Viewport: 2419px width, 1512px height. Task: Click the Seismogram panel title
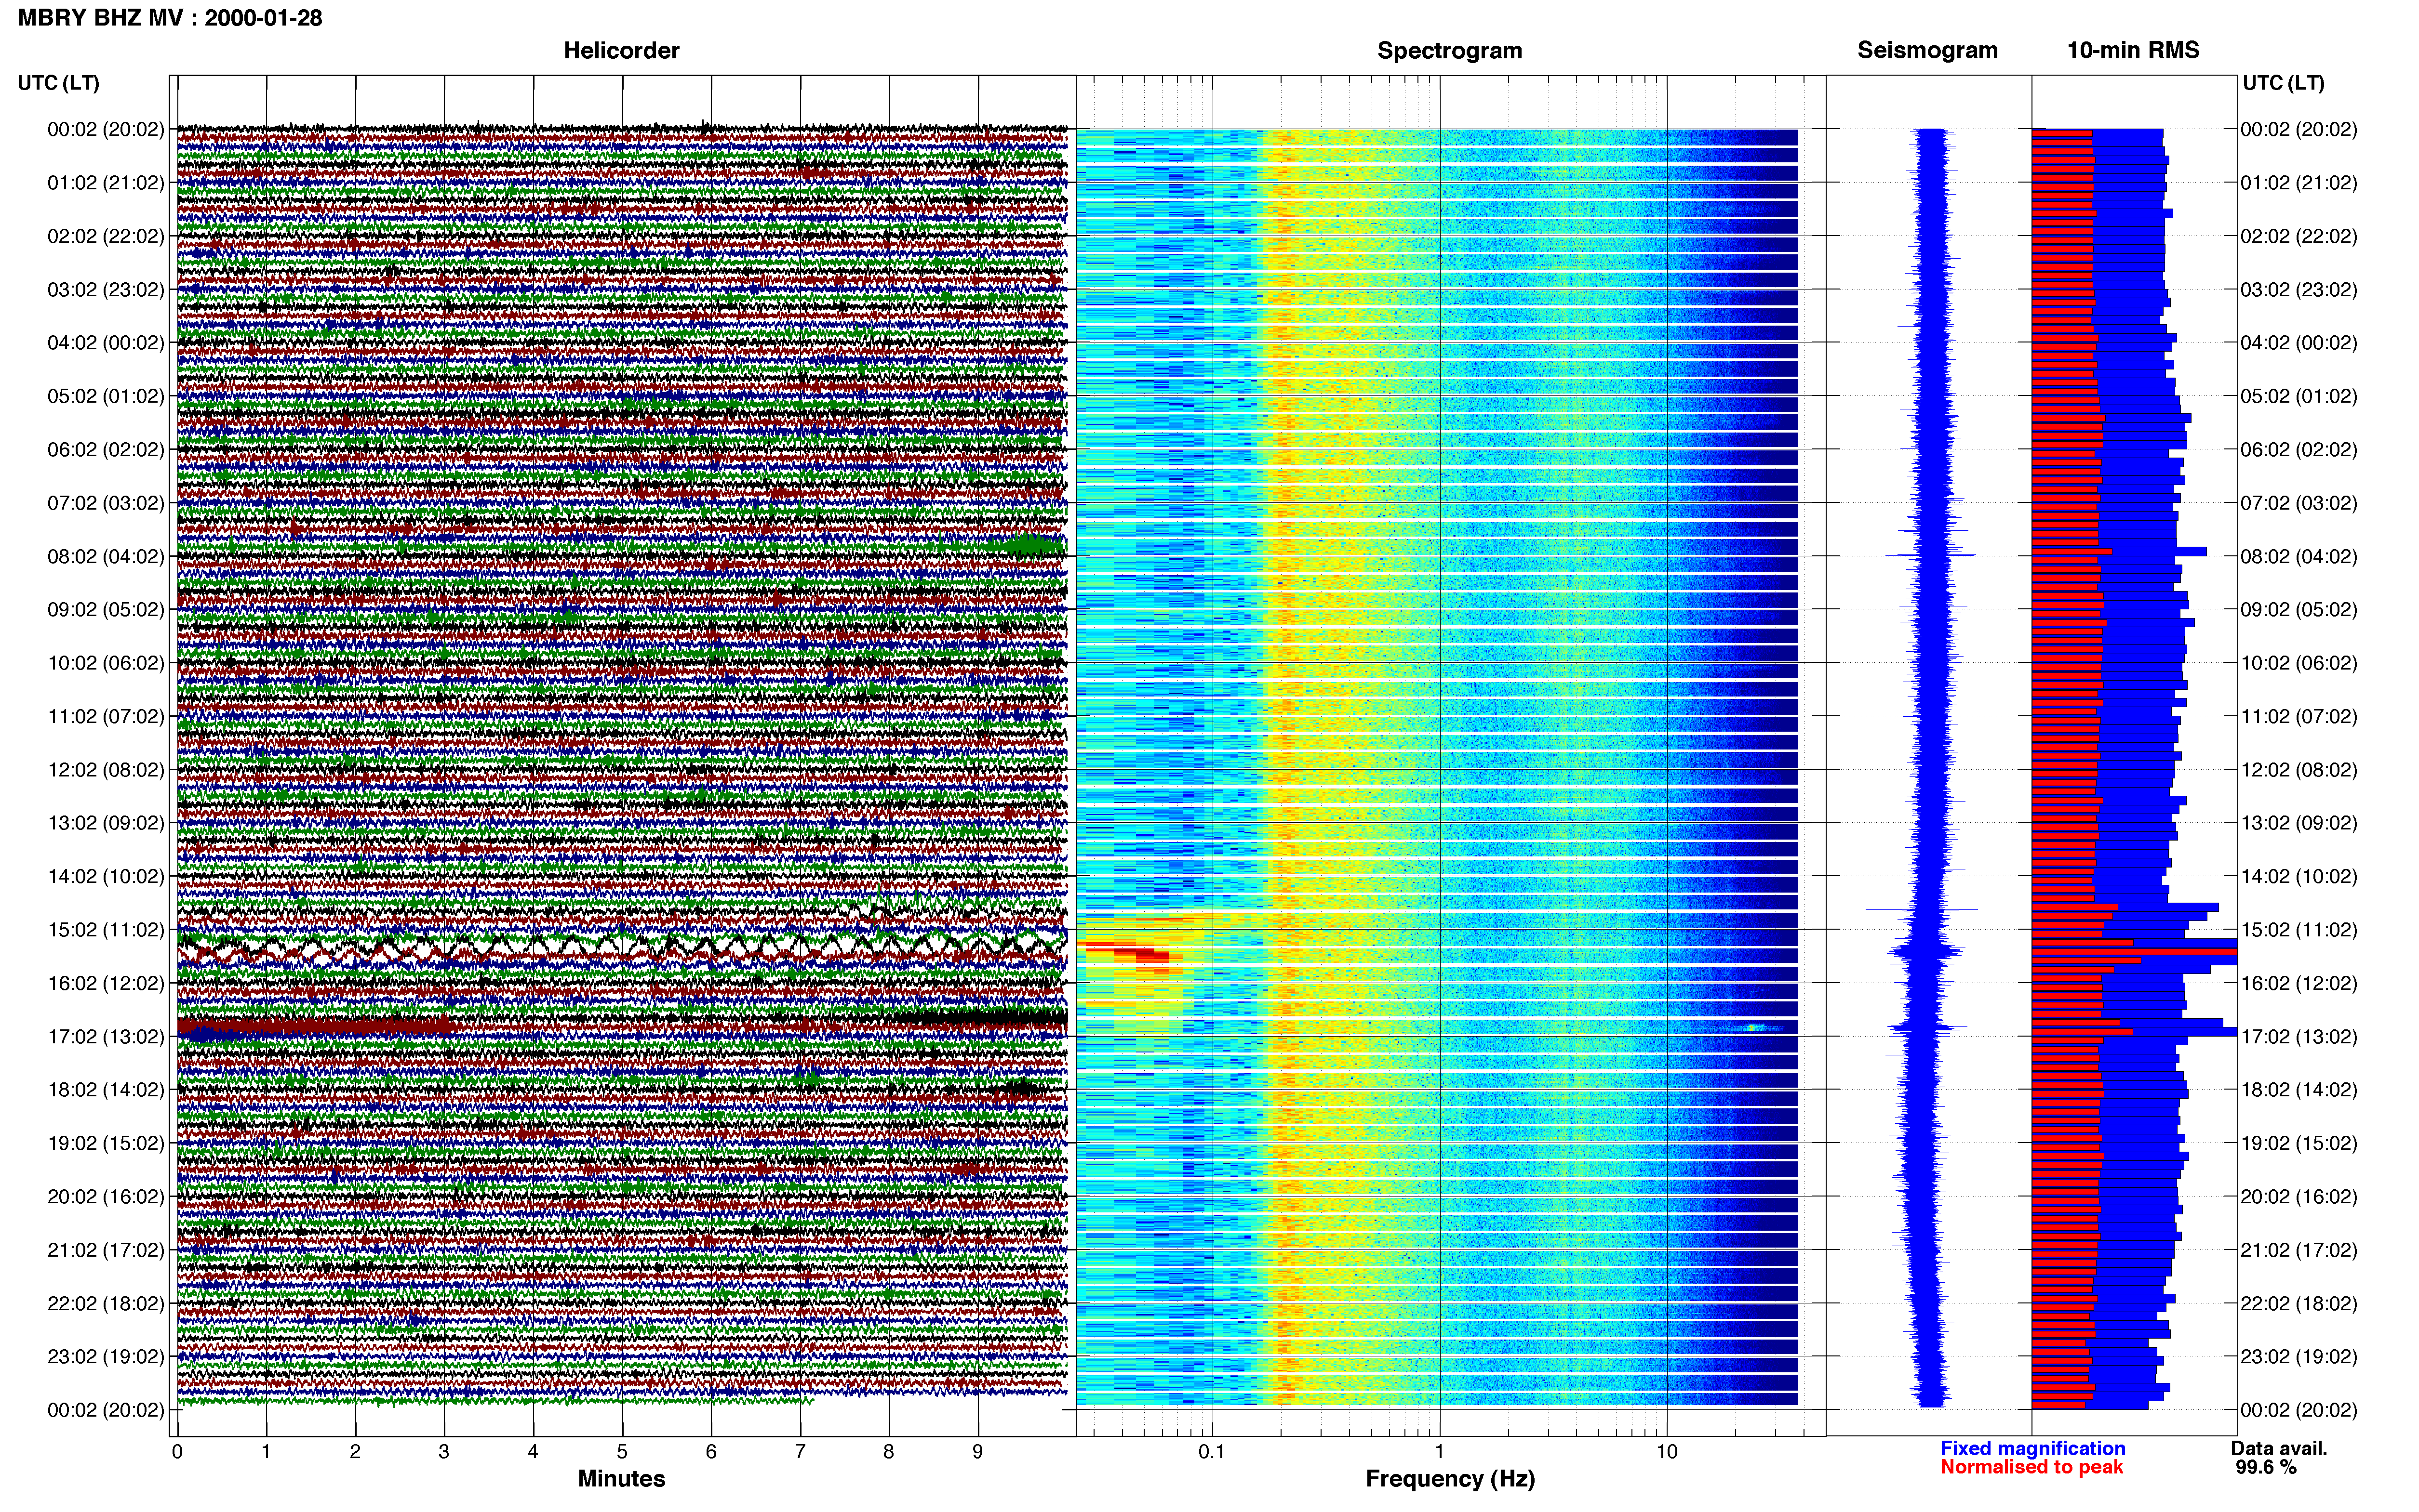1927,50
